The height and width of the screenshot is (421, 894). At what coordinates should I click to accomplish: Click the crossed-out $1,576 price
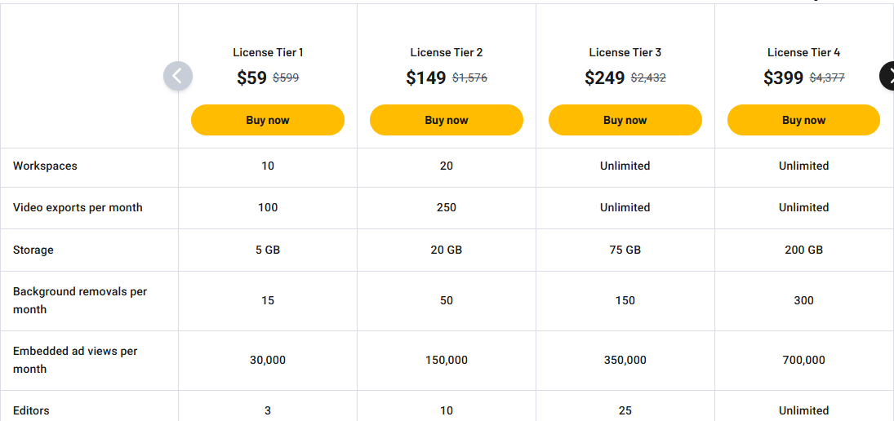click(469, 78)
